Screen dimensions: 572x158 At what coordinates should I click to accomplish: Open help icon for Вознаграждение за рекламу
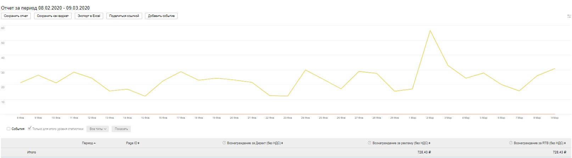370,143
